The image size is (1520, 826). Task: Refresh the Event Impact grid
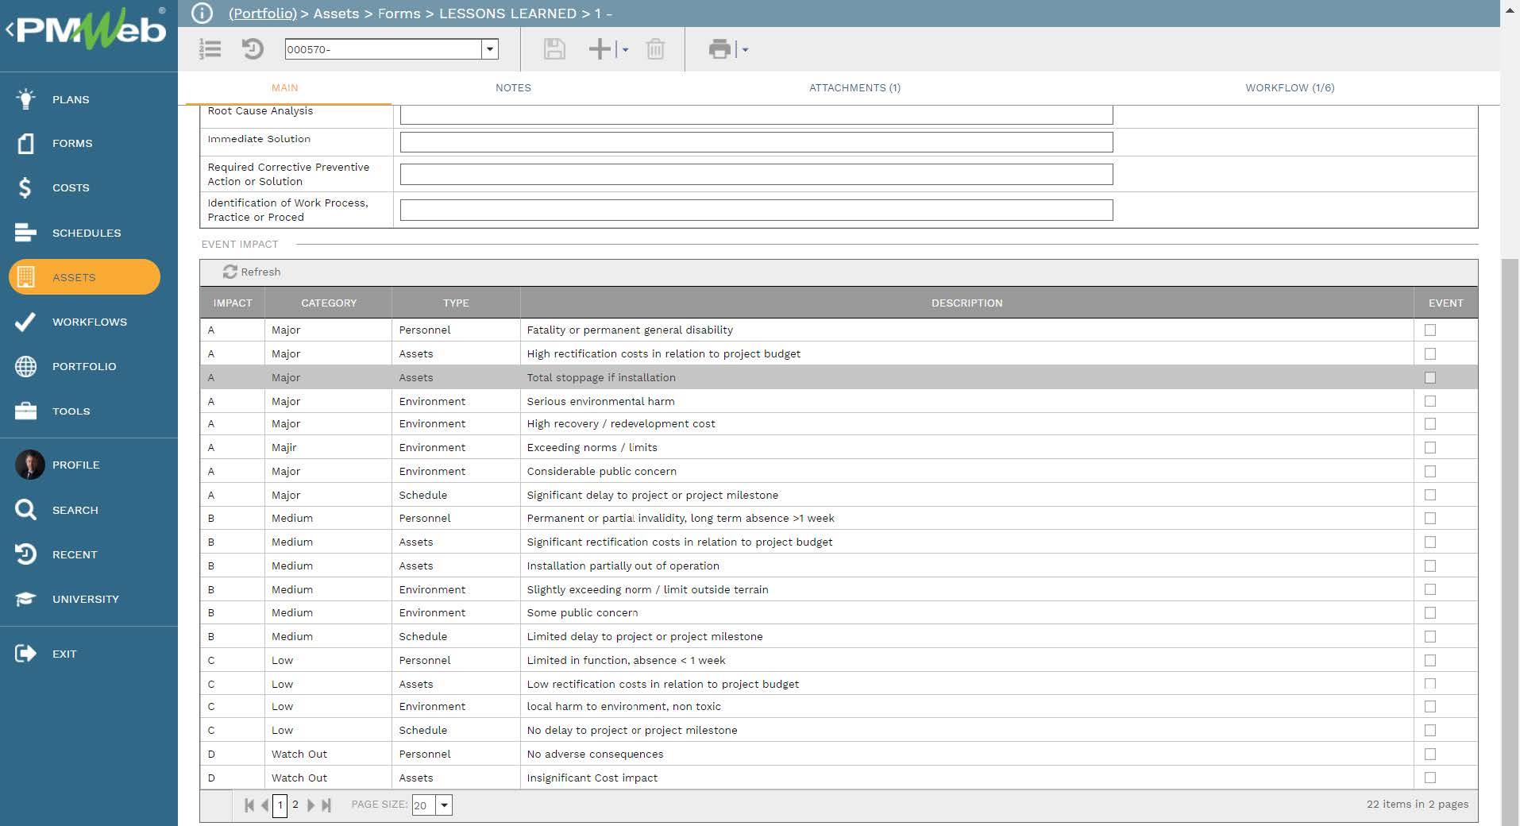pyautogui.click(x=252, y=272)
